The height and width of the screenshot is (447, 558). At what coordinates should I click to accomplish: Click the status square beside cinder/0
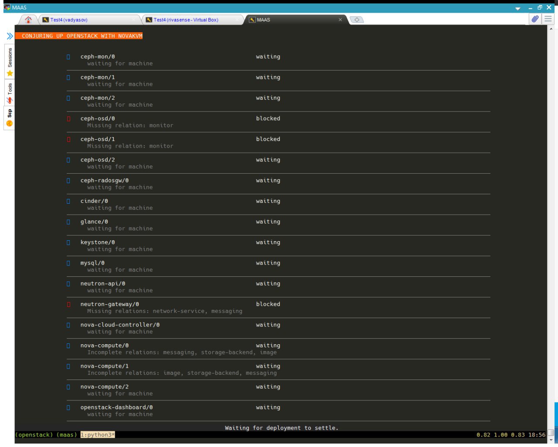coord(68,201)
